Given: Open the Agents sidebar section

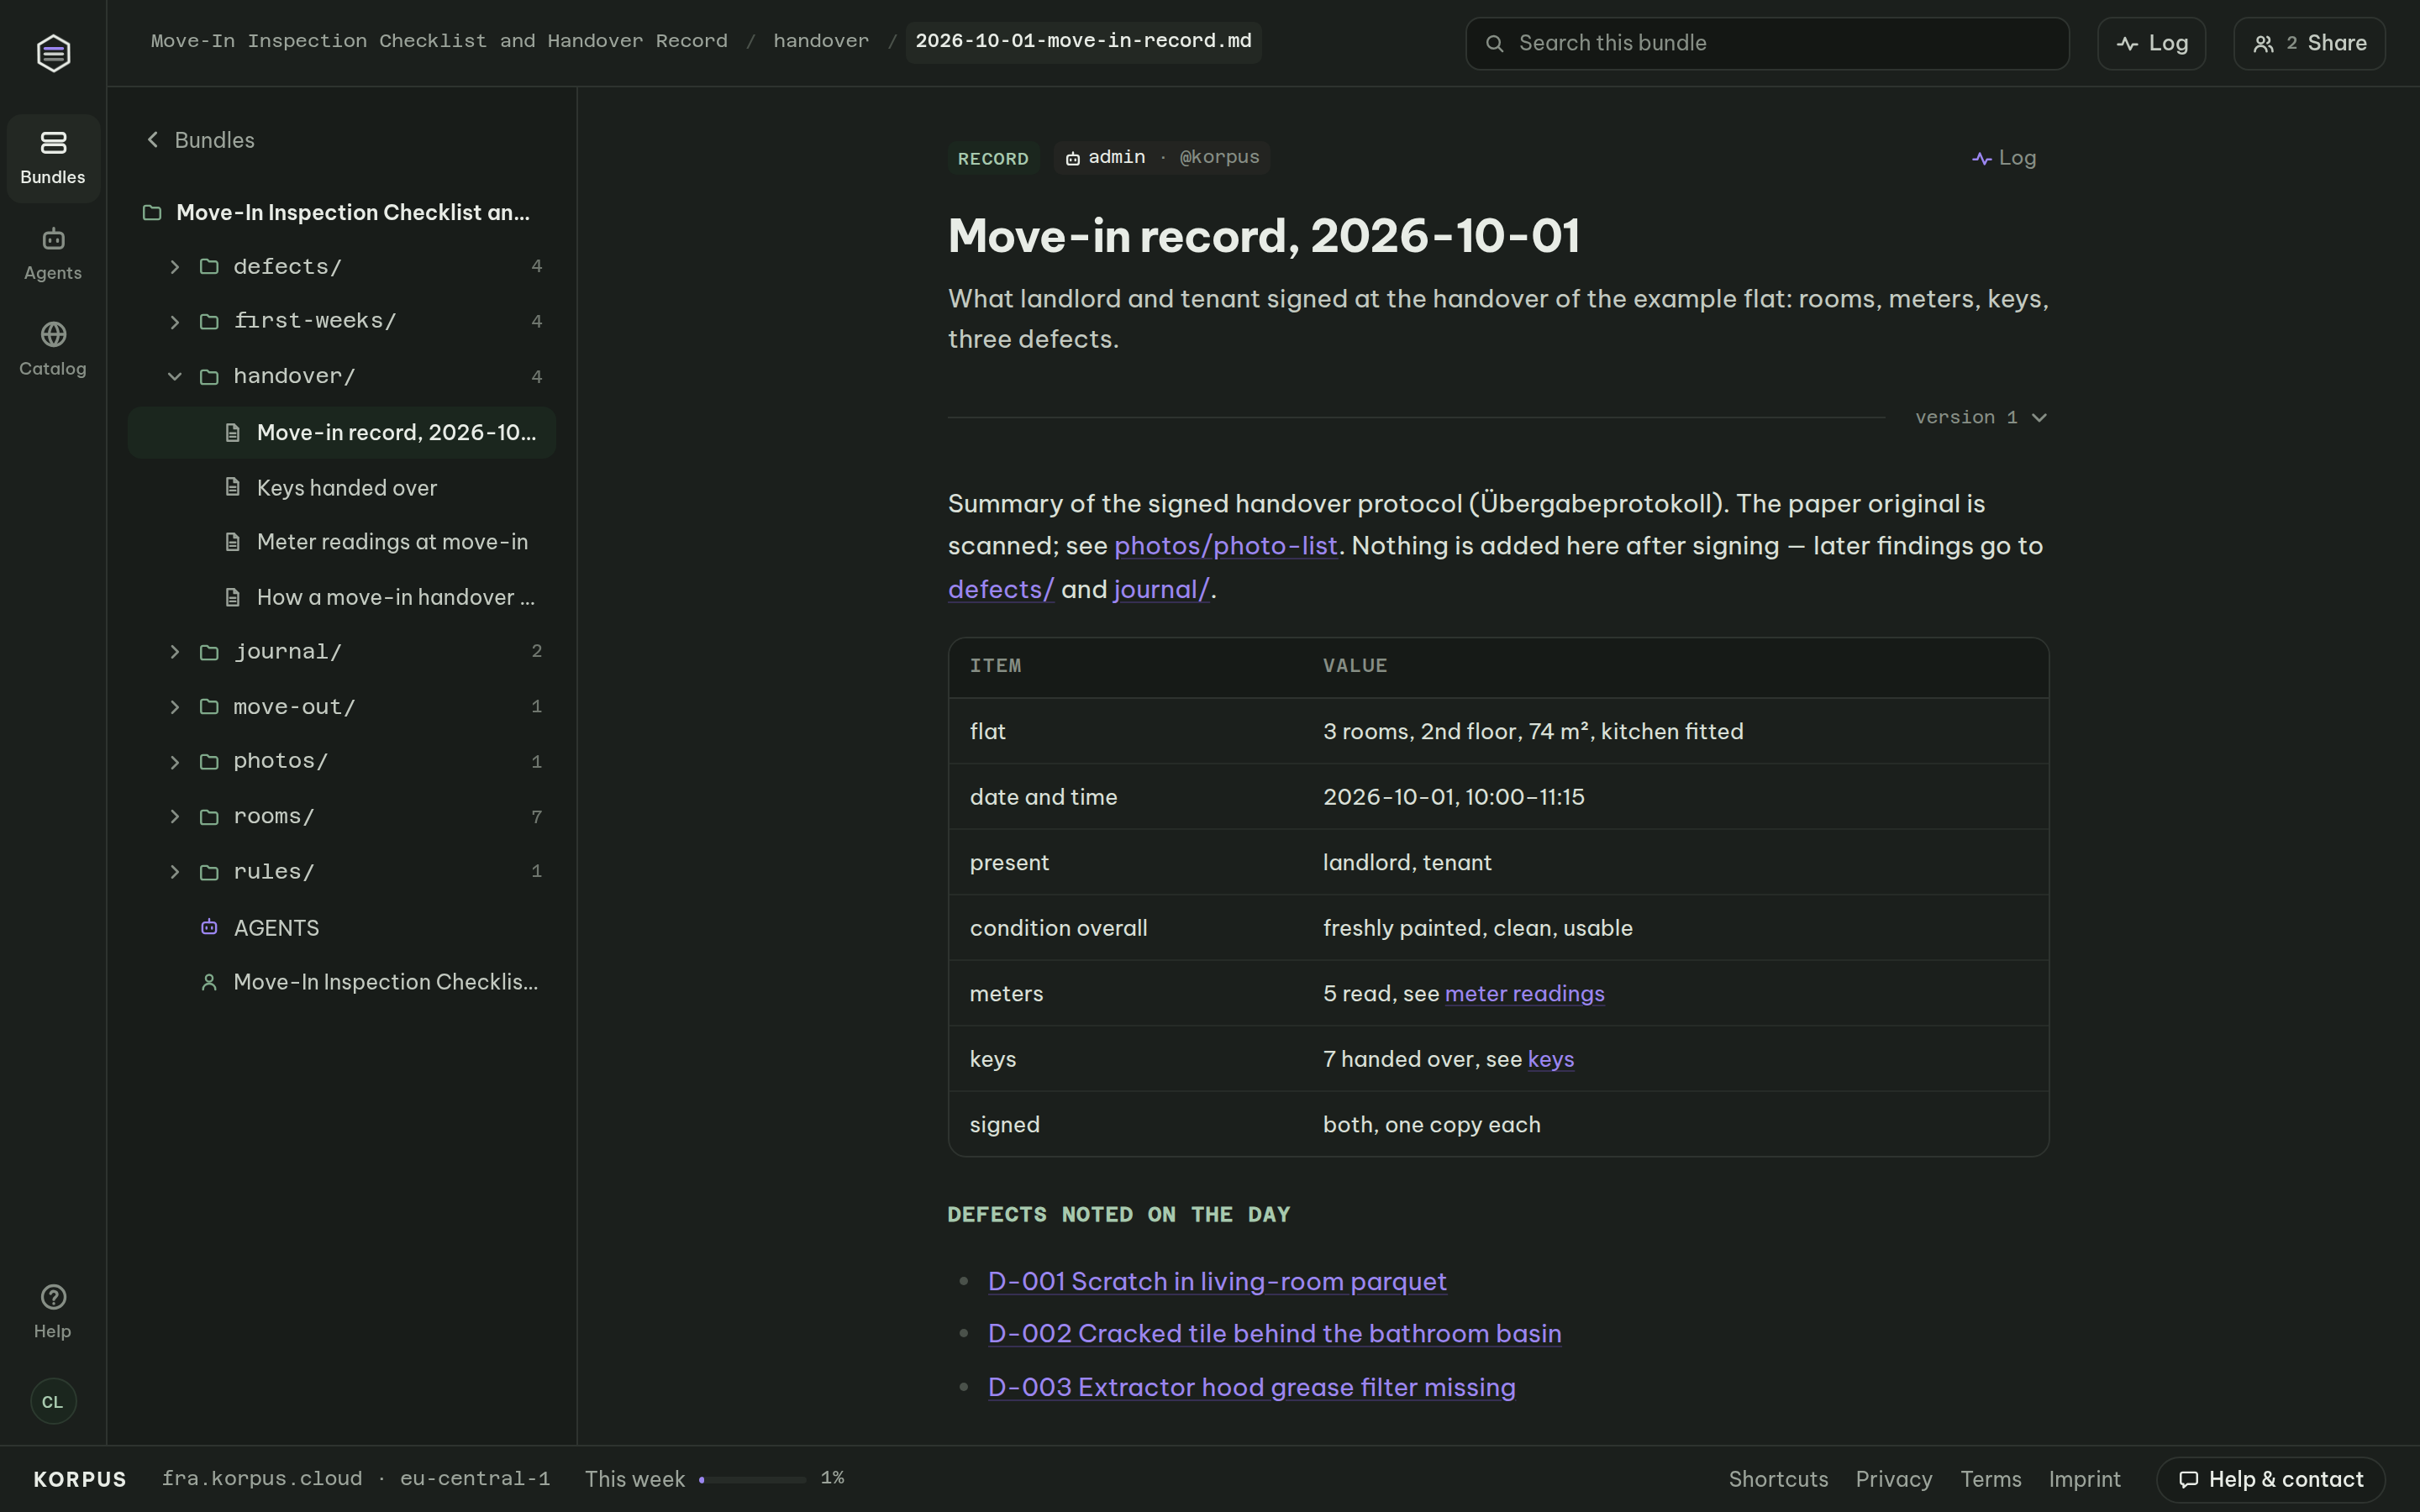Looking at the screenshot, I should pos(53,254).
